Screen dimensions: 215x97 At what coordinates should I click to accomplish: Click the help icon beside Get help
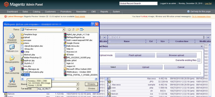pyautogui.click(x=188, y=11)
